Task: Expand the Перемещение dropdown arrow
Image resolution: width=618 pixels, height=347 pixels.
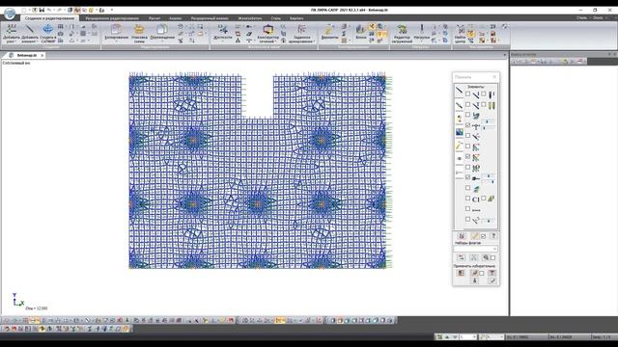Action: click(162, 41)
